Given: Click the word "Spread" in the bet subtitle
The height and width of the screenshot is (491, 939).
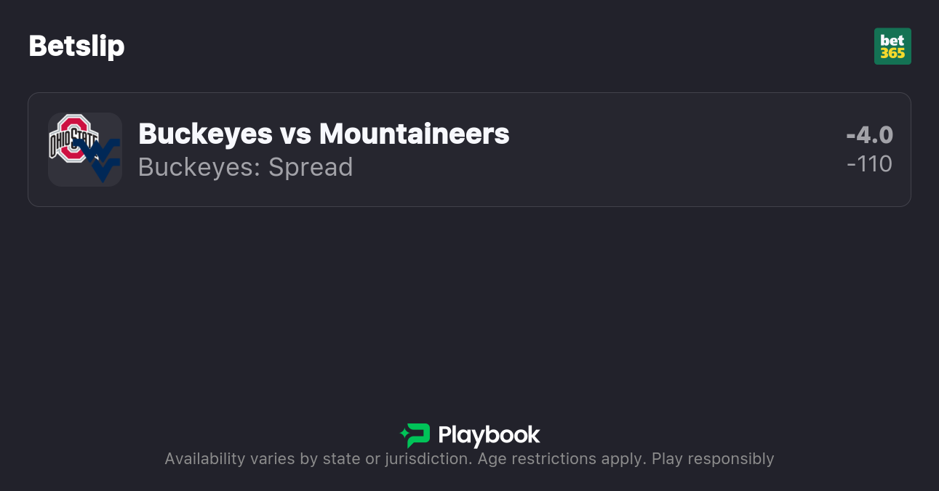Looking at the screenshot, I should [x=311, y=167].
